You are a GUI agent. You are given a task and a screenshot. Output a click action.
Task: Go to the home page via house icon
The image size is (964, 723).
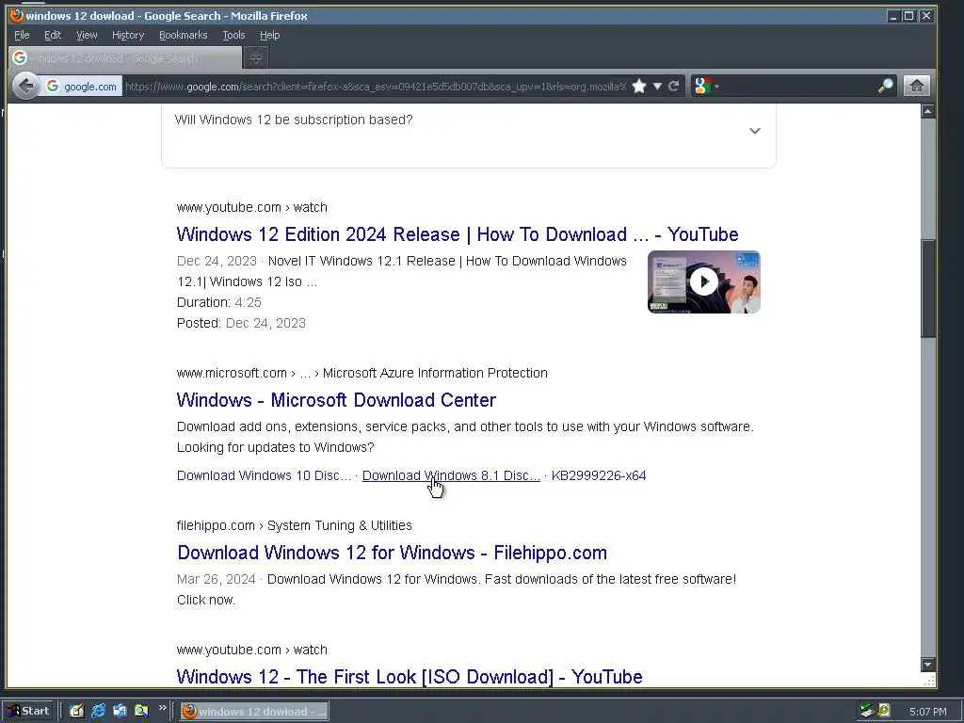tap(916, 86)
